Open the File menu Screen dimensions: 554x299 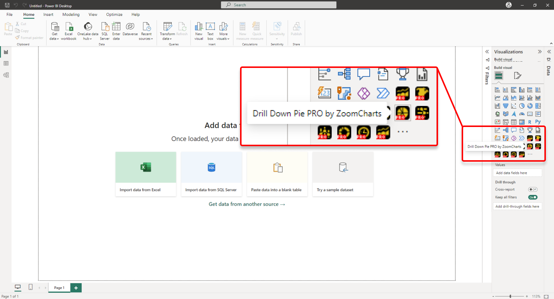[10, 14]
